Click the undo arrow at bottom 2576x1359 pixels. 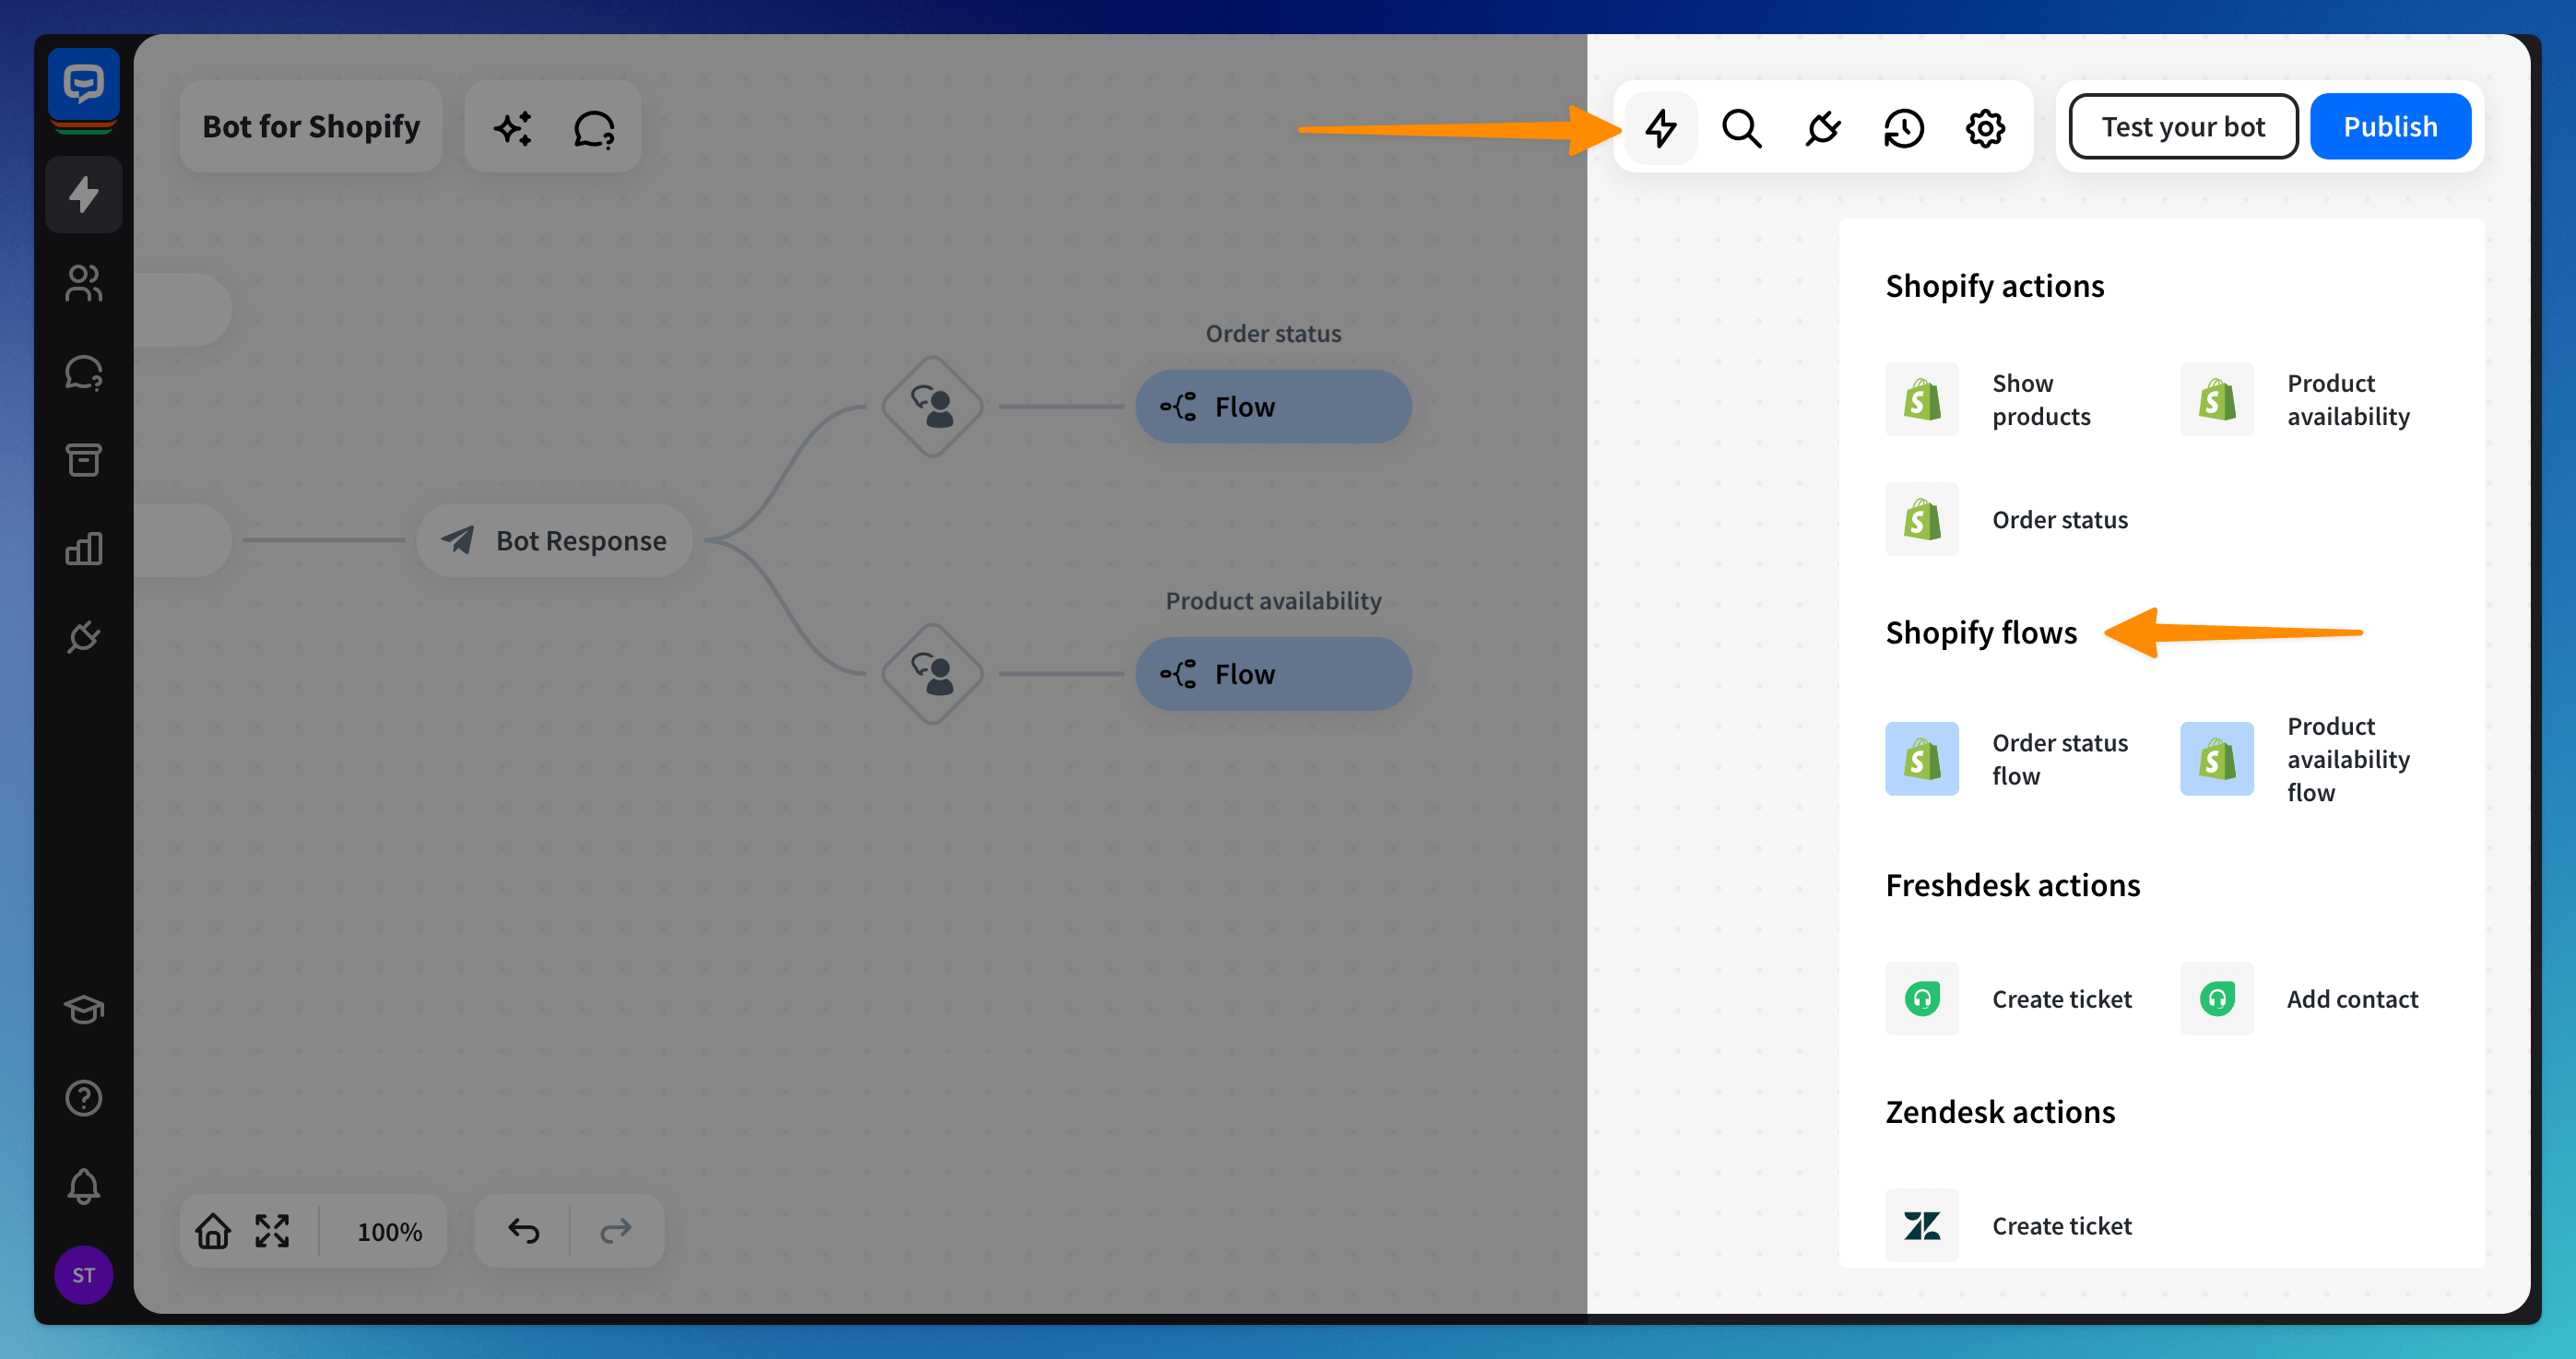point(523,1230)
